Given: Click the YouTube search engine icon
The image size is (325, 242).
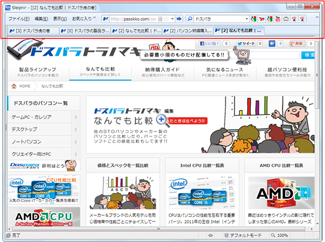Looking at the screenshot, I should [x=278, y=19].
